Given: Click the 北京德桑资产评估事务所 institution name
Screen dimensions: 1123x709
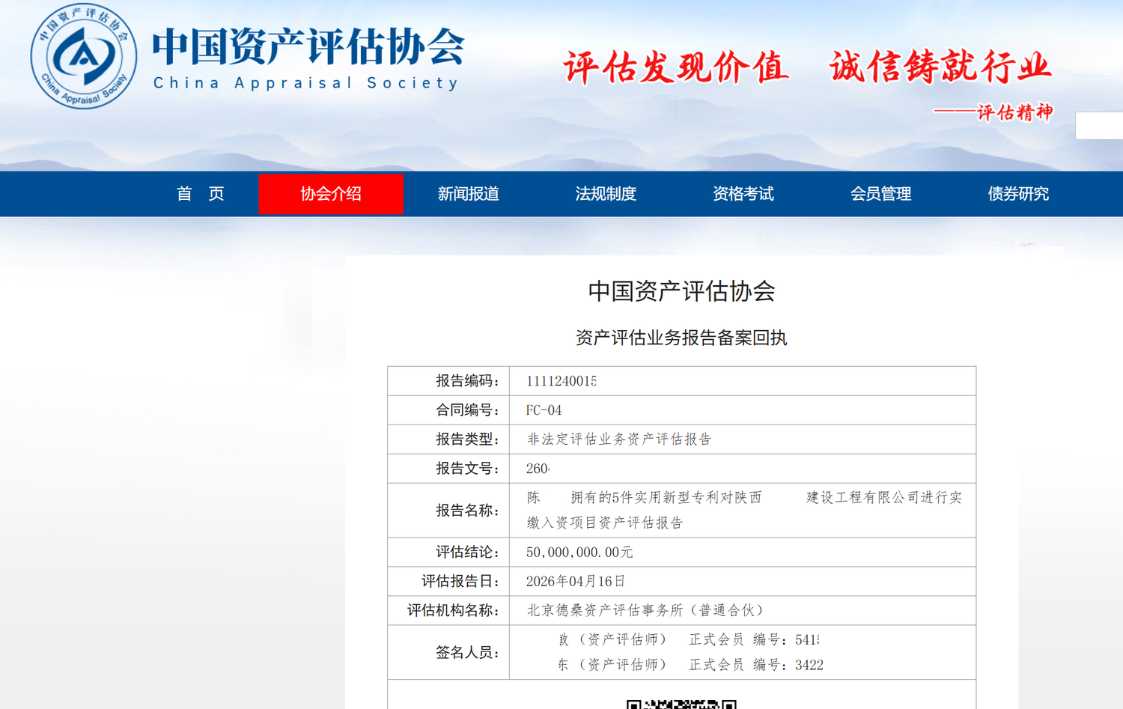Looking at the screenshot, I should click(x=645, y=610).
